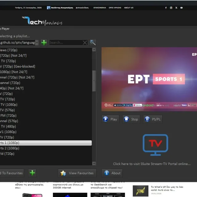This screenshot has height=197, width=197.
Task: Play the selected channel
Action: [110, 119]
